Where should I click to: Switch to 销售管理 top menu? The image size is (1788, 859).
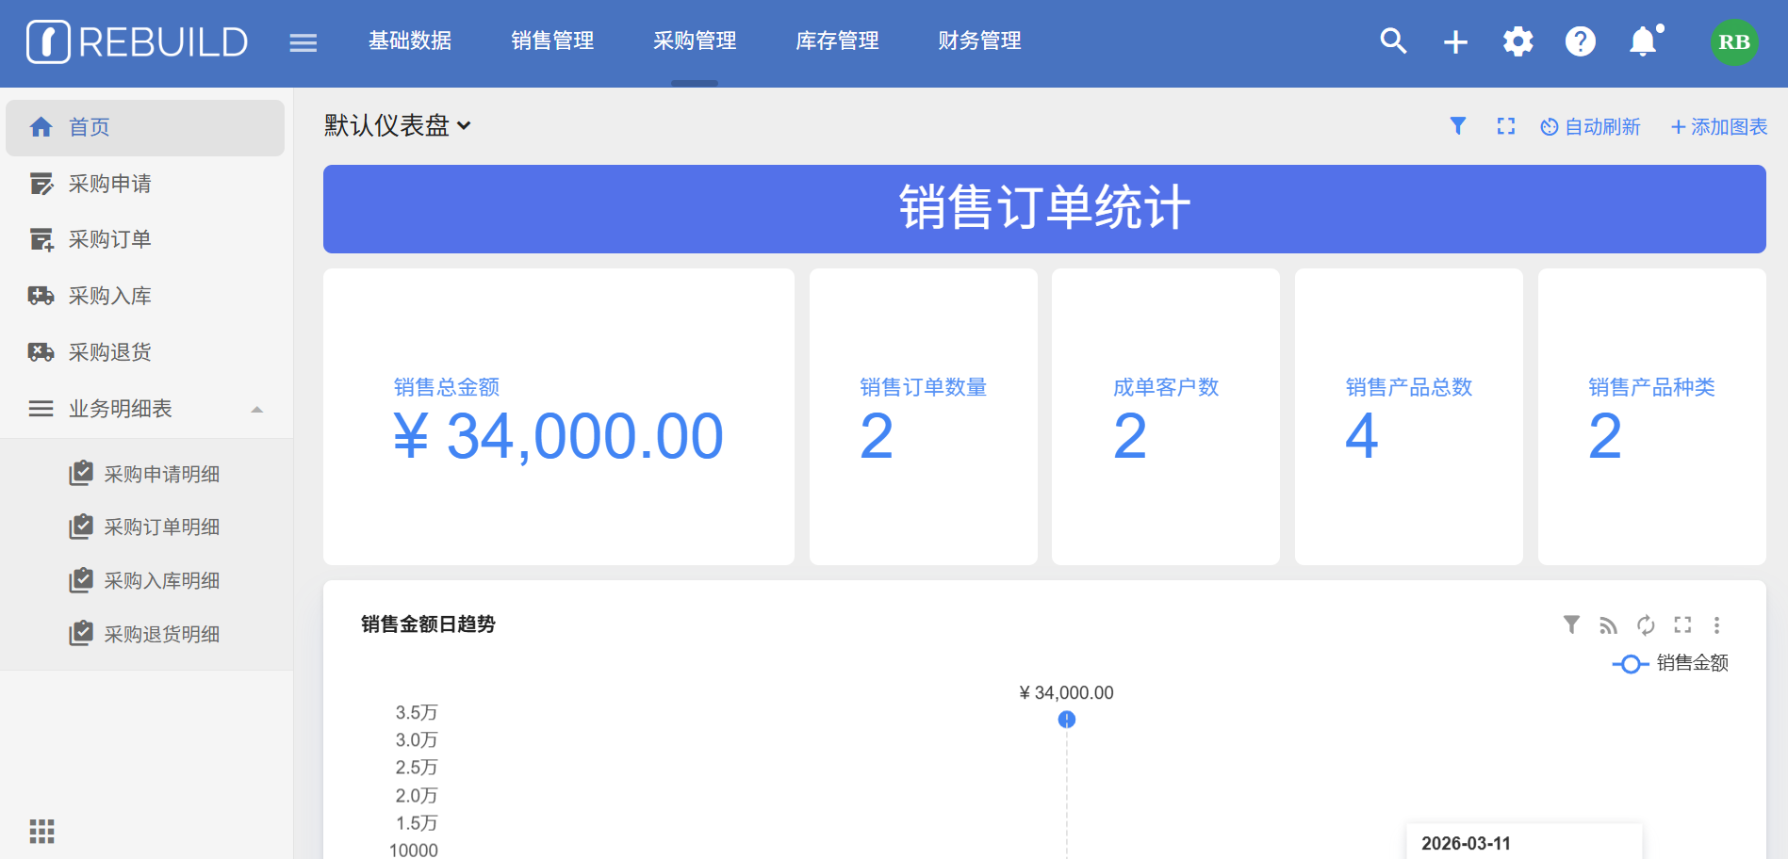pyautogui.click(x=552, y=41)
